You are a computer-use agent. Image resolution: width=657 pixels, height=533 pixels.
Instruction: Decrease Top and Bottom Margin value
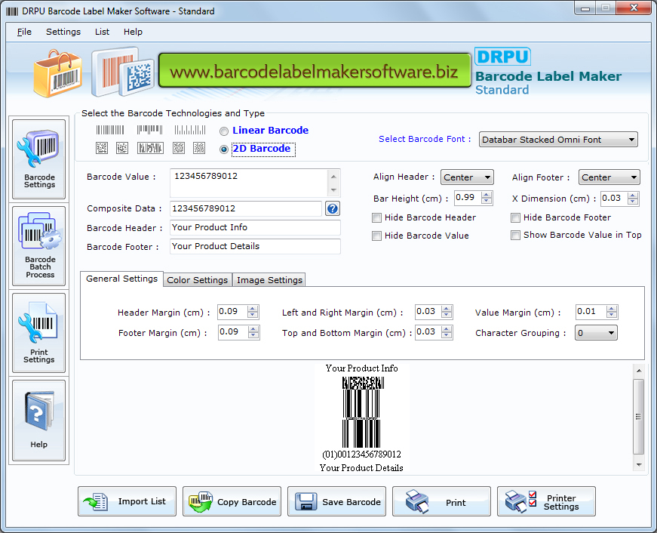click(x=447, y=335)
